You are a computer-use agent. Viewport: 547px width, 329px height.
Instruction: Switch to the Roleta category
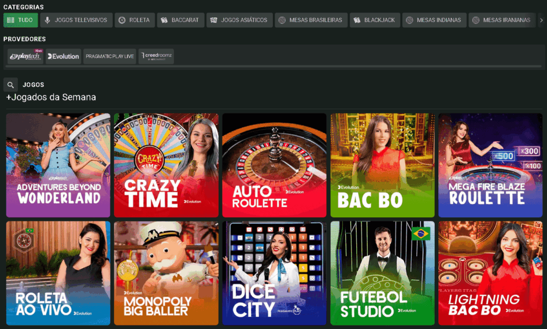(134, 20)
